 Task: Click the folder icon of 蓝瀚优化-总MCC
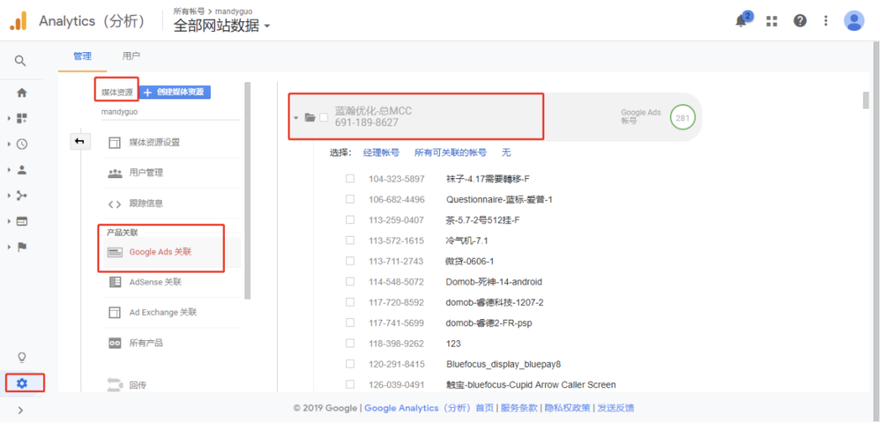pyautogui.click(x=310, y=117)
